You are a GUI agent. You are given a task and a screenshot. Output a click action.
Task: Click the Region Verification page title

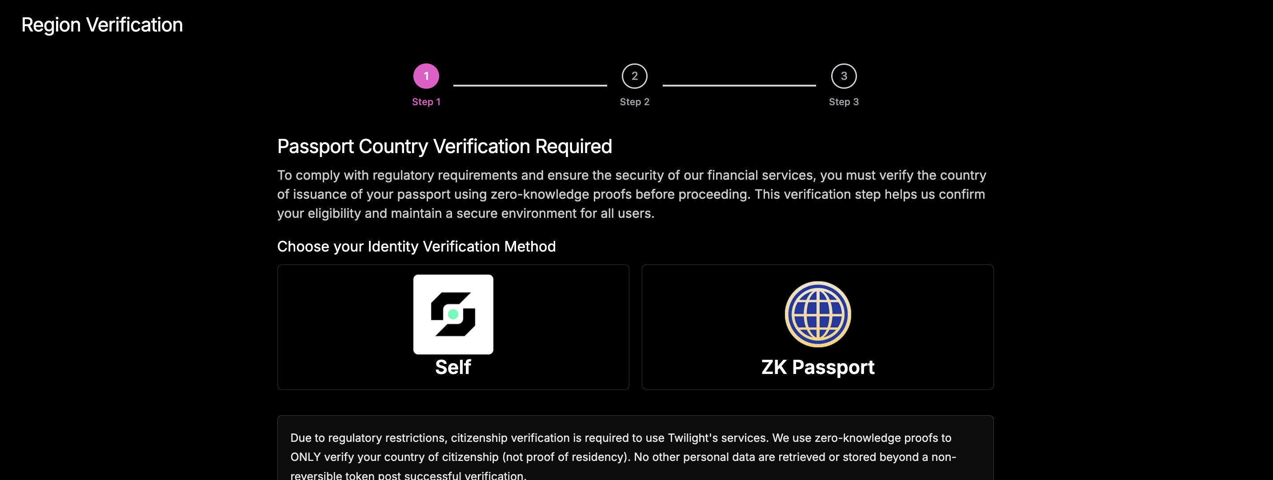(x=102, y=25)
